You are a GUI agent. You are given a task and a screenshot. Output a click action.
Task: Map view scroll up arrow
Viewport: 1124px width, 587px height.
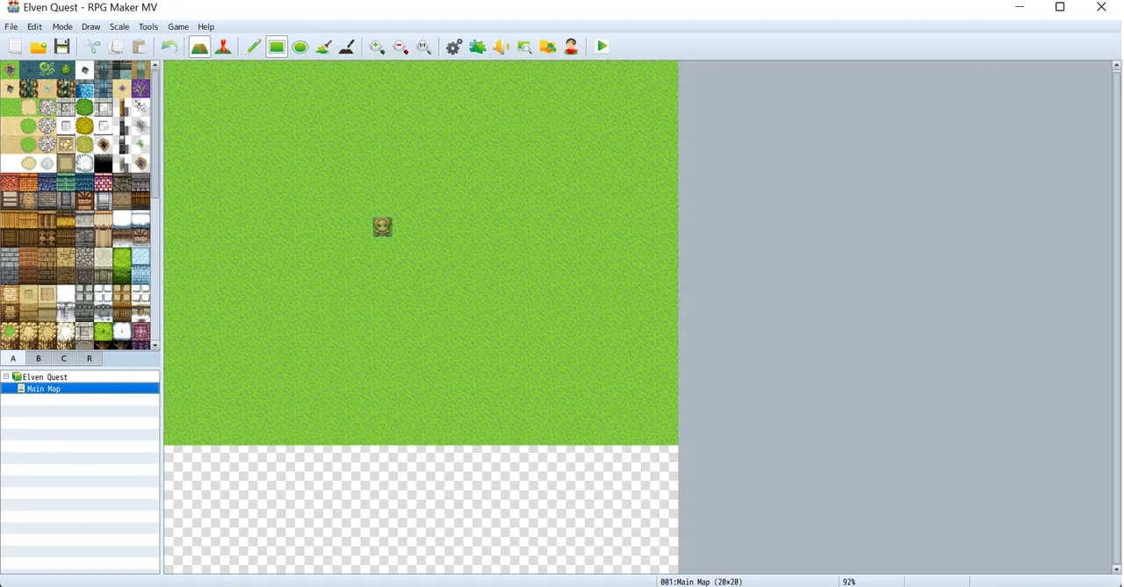[1117, 65]
